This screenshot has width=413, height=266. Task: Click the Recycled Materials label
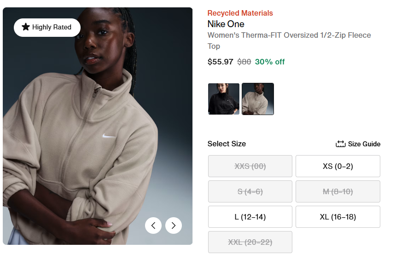point(240,13)
